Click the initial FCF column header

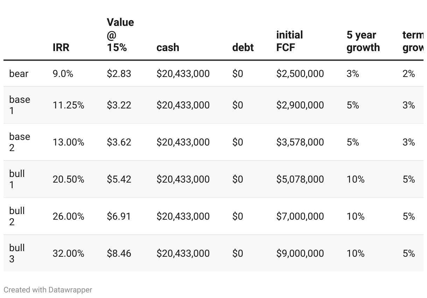tap(289, 41)
